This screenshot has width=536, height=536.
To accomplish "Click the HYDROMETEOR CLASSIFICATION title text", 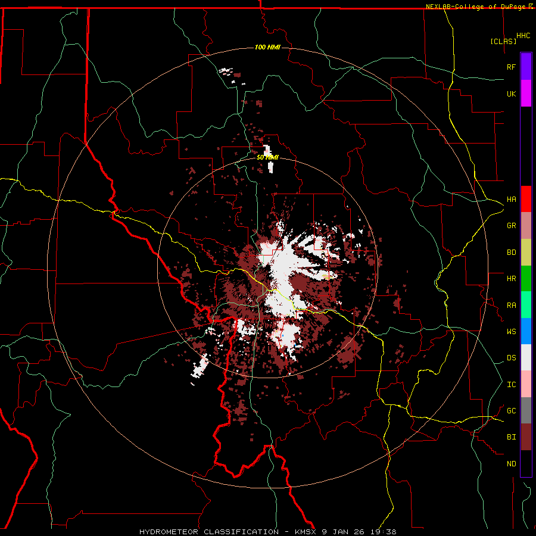I will 209,532.
